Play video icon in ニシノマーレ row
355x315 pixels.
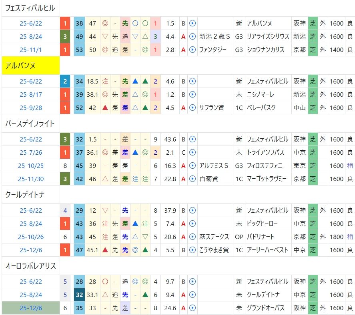click(193, 94)
